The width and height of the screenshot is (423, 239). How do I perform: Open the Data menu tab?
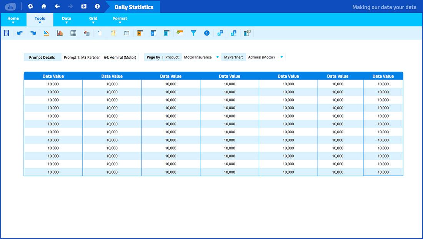click(x=67, y=20)
